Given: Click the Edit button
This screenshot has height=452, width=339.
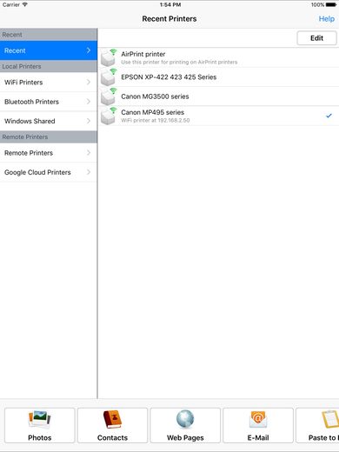Looking at the screenshot, I should point(316,38).
